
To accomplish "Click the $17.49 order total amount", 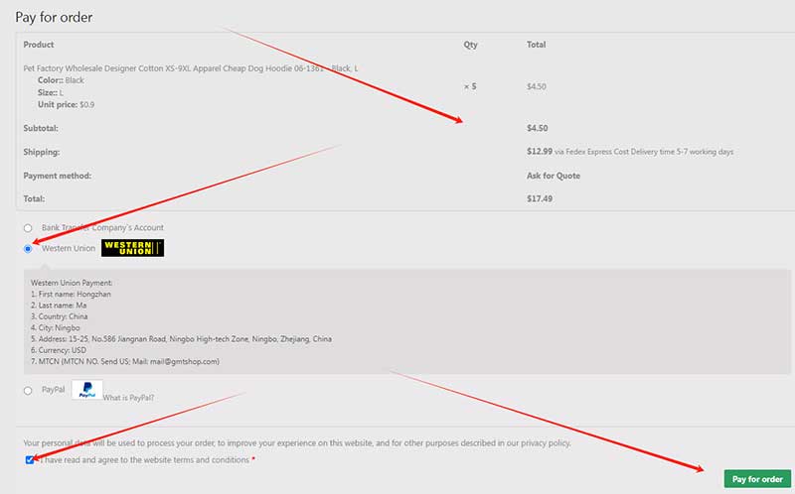I will click(x=540, y=198).
